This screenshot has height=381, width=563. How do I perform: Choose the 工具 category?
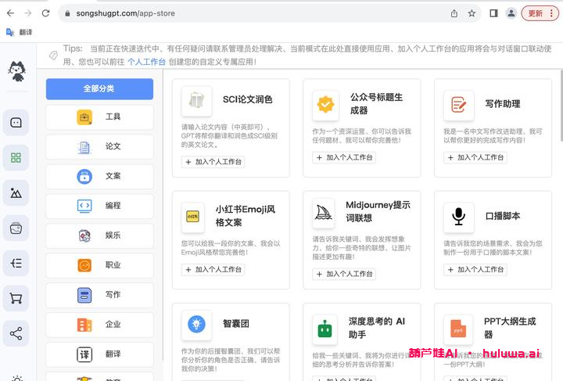point(99,117)
